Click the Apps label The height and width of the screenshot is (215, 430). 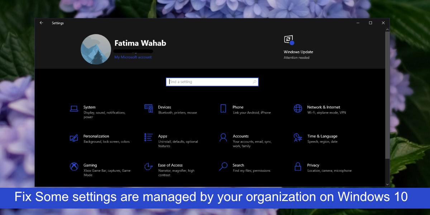pos(163,136)
